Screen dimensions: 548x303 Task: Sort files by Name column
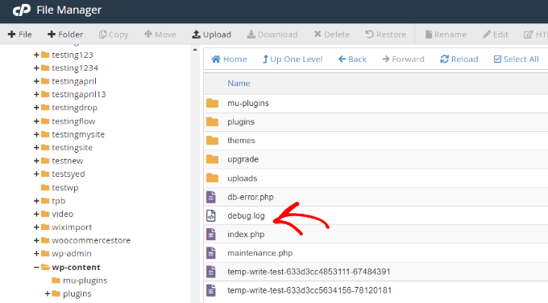[x=239, y=84]
